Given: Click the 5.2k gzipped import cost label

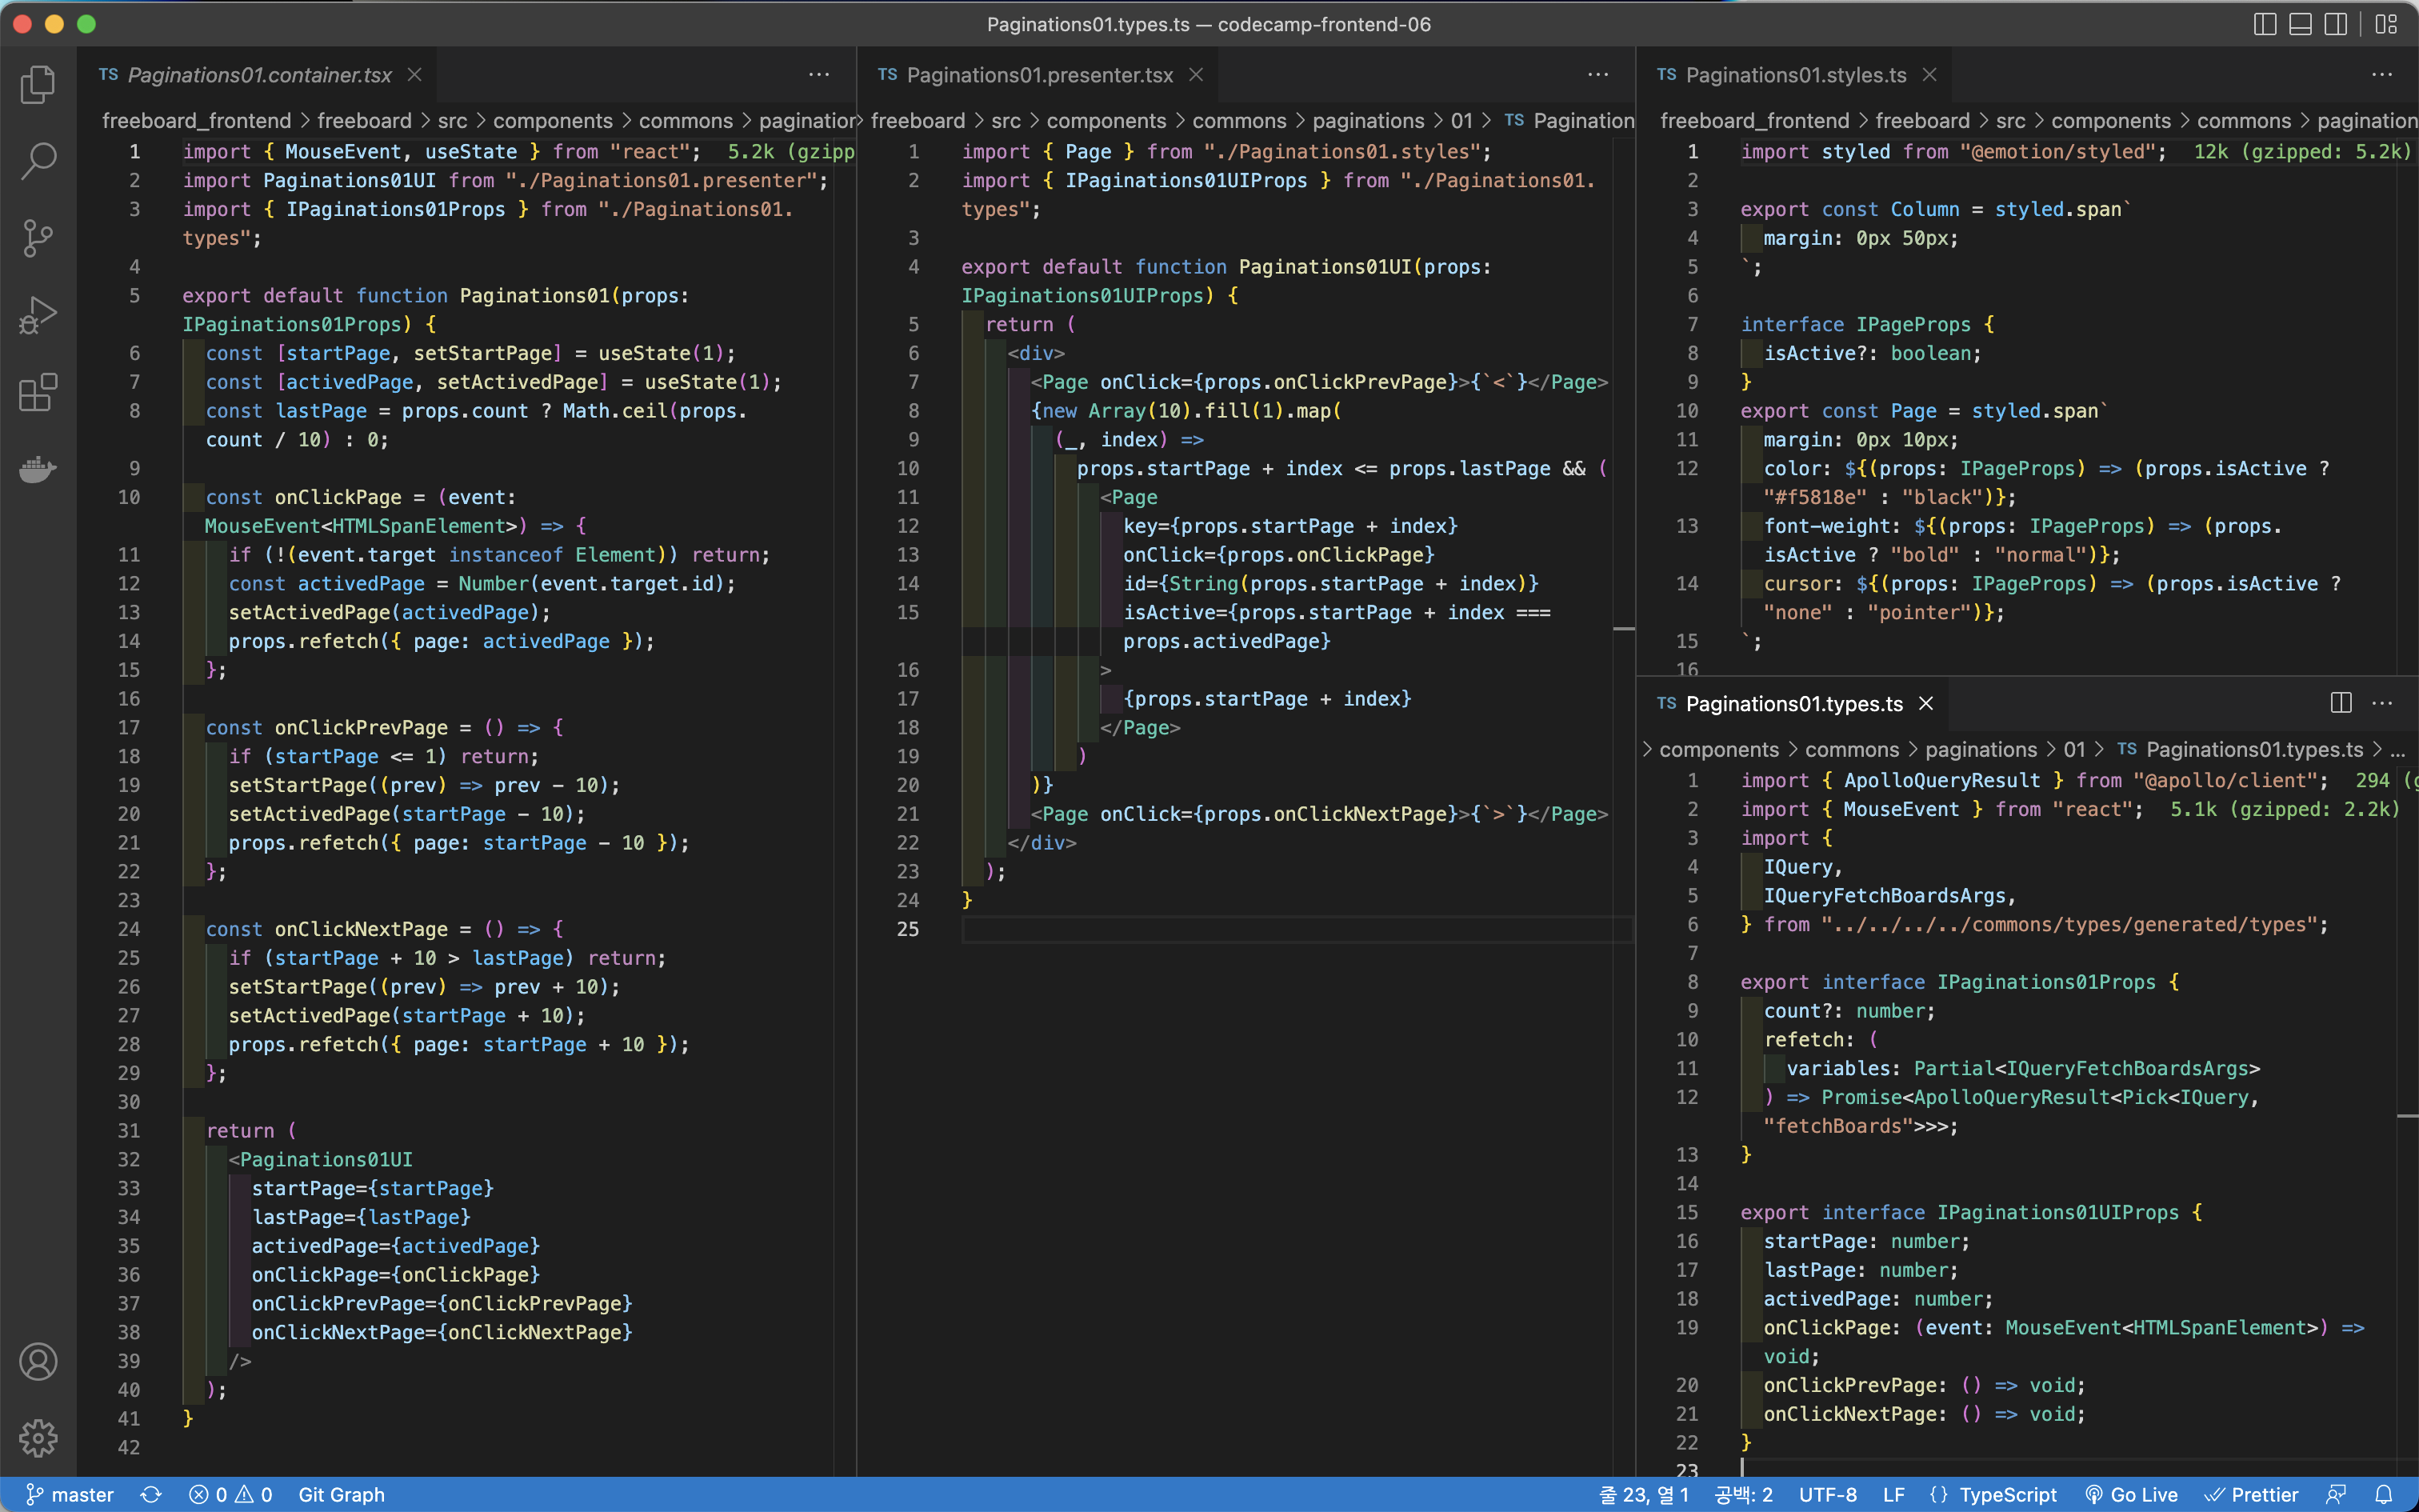Looking at the screenshot, I should pos(790,152).
